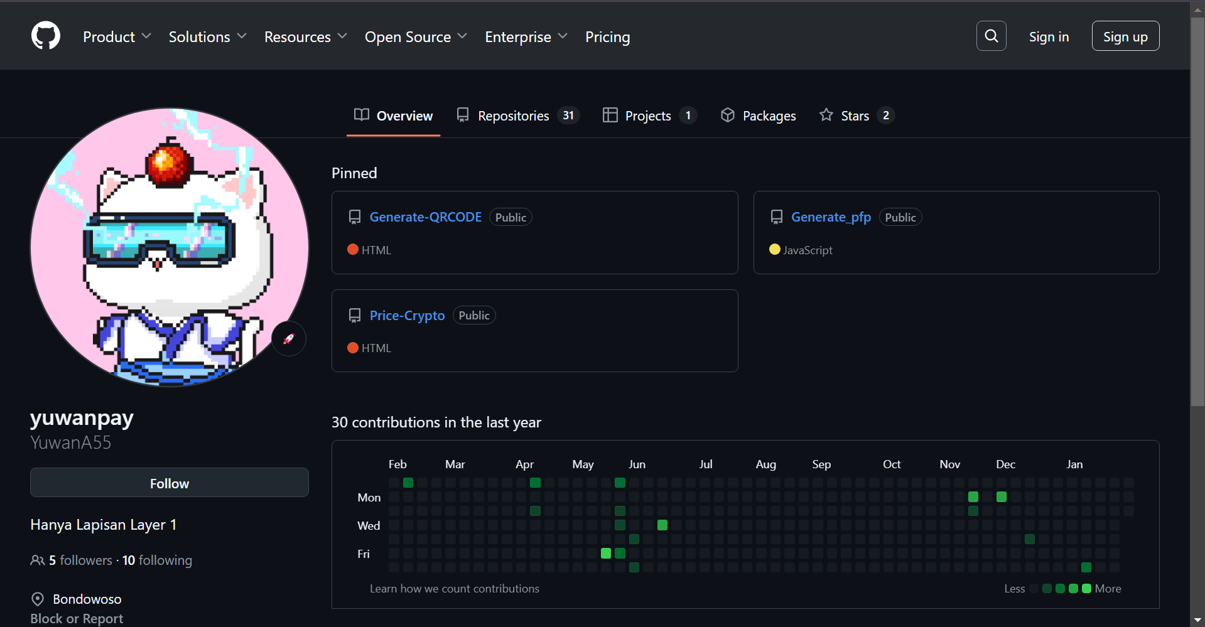Viewport: 1205px width, 627px height.
Task: Click the Follow button
Action: [169, 483]
